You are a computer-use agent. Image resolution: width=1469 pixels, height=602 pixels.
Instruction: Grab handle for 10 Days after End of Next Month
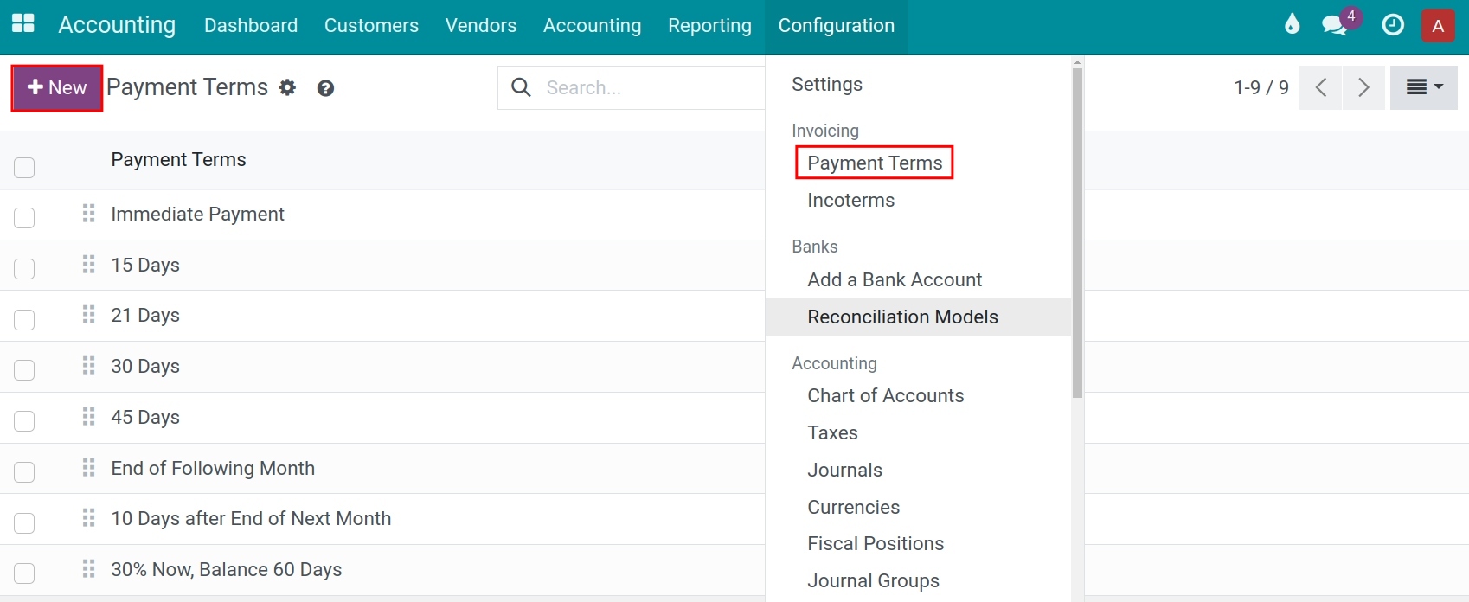88,518
